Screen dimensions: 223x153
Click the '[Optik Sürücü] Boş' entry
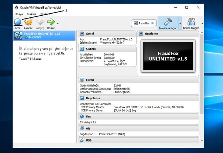[125, 110]
